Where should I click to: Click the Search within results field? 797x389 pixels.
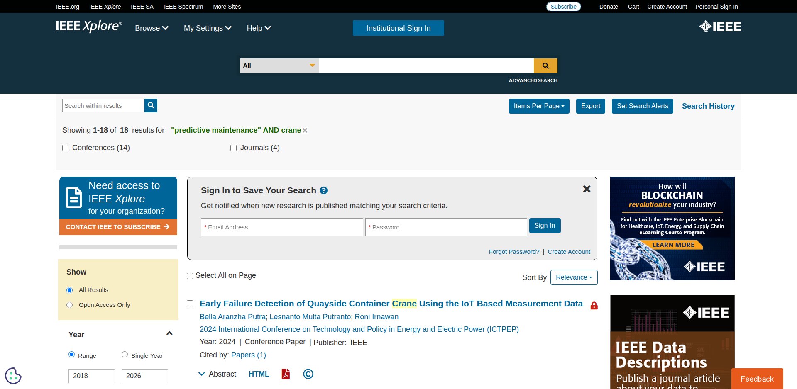[x=103, y=105]
